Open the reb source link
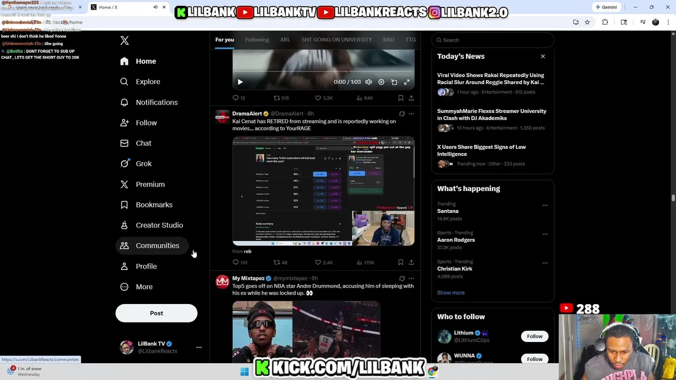This screenshot has width=676, height=380. pos(247,252)
